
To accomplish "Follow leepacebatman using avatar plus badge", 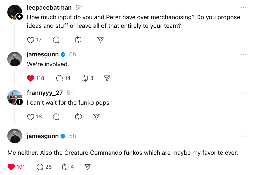I will click(x=20, y=17).
